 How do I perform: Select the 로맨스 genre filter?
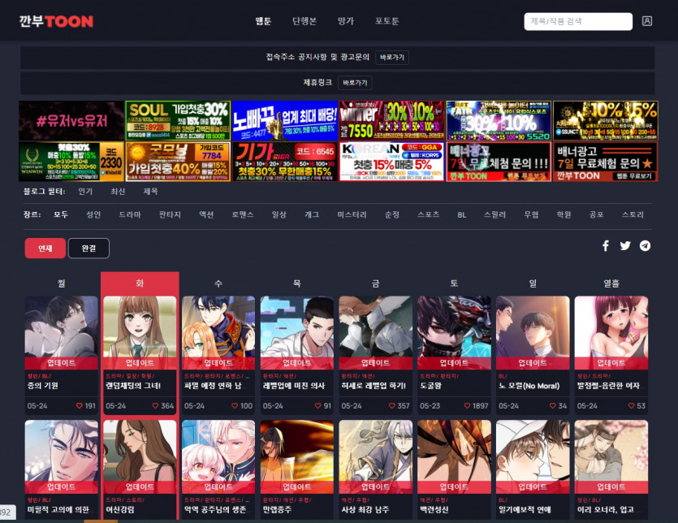[x=243, y=214]
